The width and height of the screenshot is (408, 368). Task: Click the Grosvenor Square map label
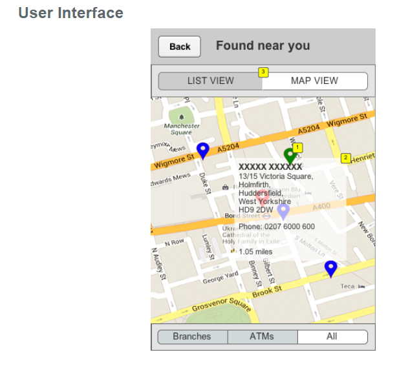pyautogui.click(x=222, y=305)
